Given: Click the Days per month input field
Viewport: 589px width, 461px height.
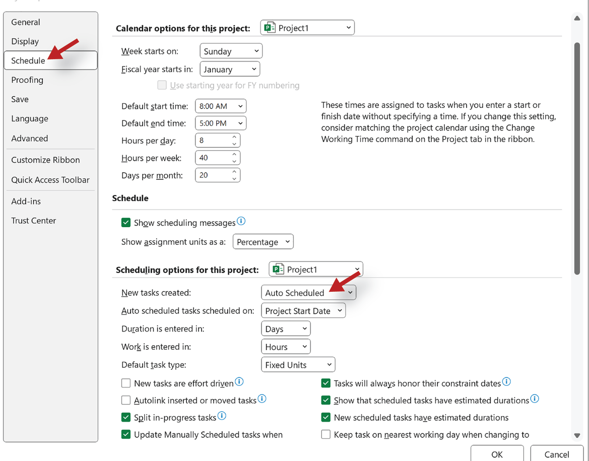Looking at the screenshot, I should pos(213,175).
